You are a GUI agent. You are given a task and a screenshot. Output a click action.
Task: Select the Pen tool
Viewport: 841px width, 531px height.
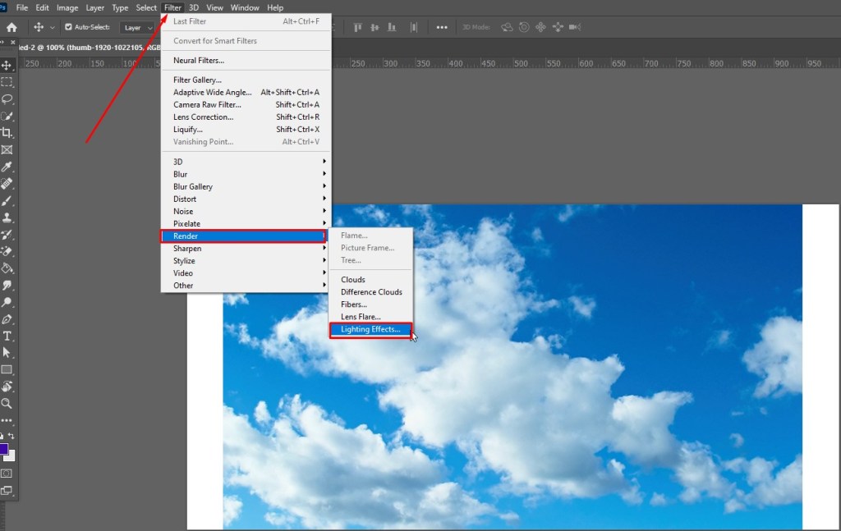pyautogui.click(x=7, y=318)
